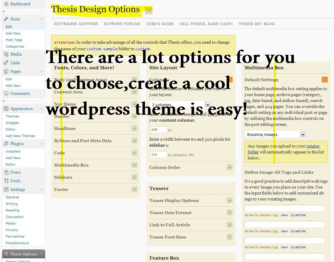Screen dimensions: 334x262
Task: Open Discussion settings link
Action: (x=15, y=217)
